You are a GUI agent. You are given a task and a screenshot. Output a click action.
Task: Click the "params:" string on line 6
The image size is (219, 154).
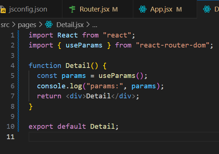tap(105, 86)
